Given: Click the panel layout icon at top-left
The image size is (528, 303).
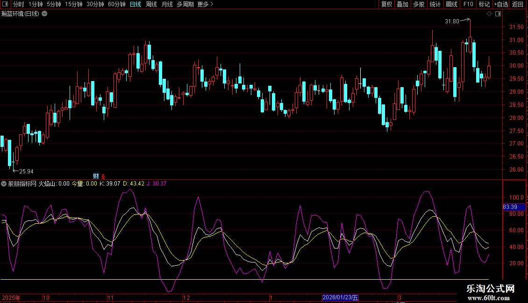Looking at the screenshot, I should (x=6, y=5).
